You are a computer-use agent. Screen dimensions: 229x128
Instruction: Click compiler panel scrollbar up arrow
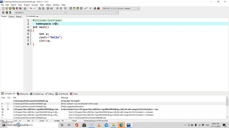(x=227, y=97)
